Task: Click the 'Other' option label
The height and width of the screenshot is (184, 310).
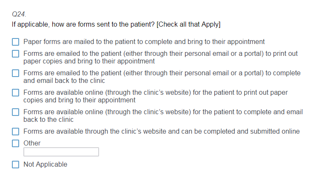Action: 32,143
